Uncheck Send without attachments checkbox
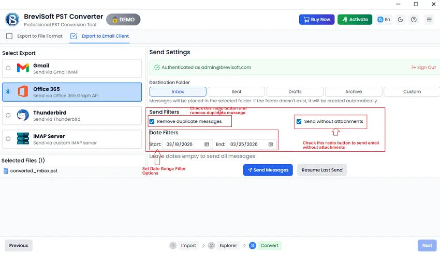The image size is (440, 254). point(299,121)
